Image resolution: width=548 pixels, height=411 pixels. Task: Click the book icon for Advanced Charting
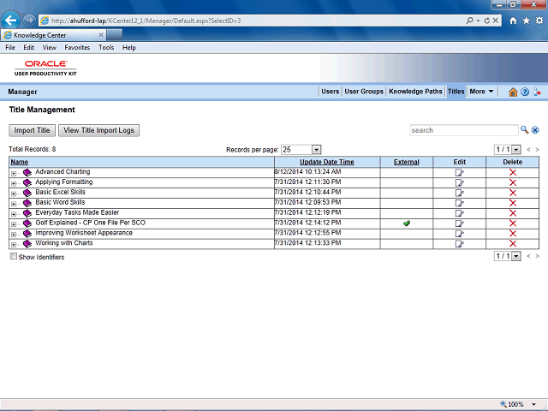click(27, 172)
